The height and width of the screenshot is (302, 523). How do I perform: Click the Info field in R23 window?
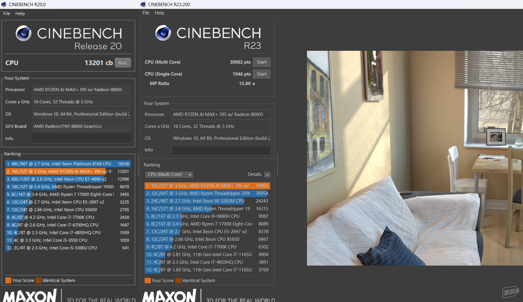pos(221,150)
